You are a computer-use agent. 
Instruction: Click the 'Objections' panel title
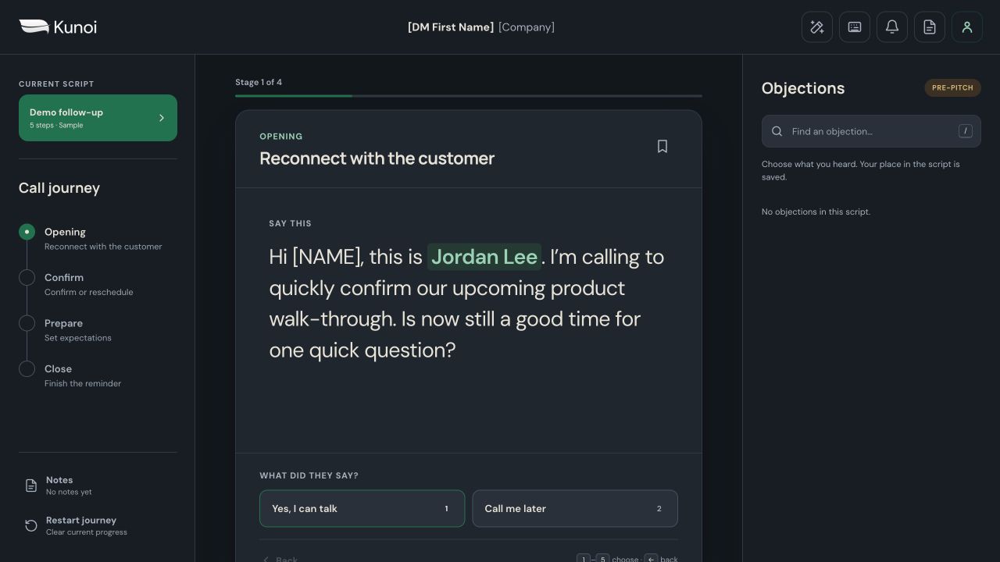[803, 88]
